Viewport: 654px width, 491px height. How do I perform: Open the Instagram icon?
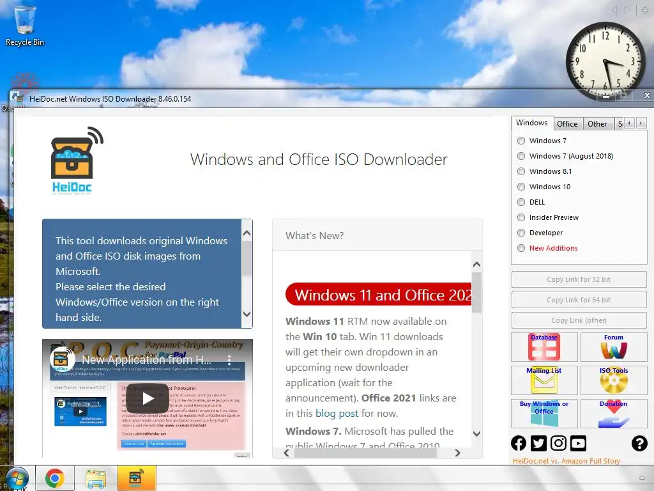558,443
